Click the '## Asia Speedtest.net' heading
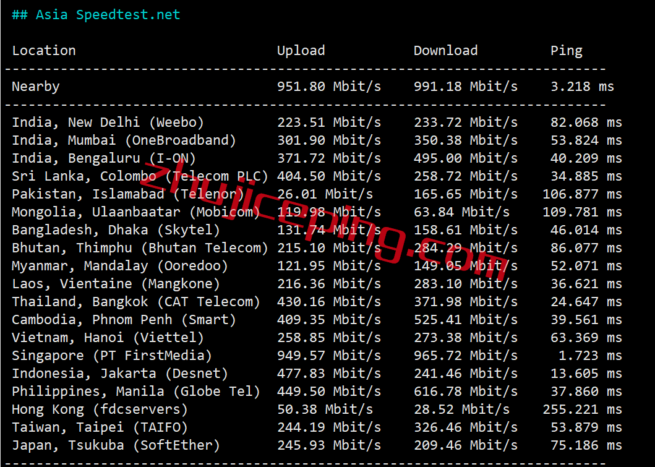Viewport: 655px width, 467px height. pos(96,15)
